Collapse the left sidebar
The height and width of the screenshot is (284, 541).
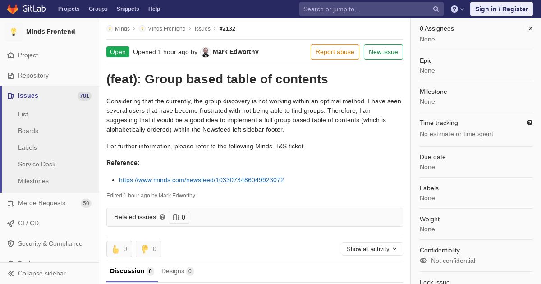pos(41,273)
